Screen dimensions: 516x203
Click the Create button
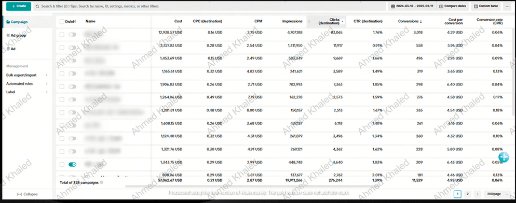pos(19,6)
